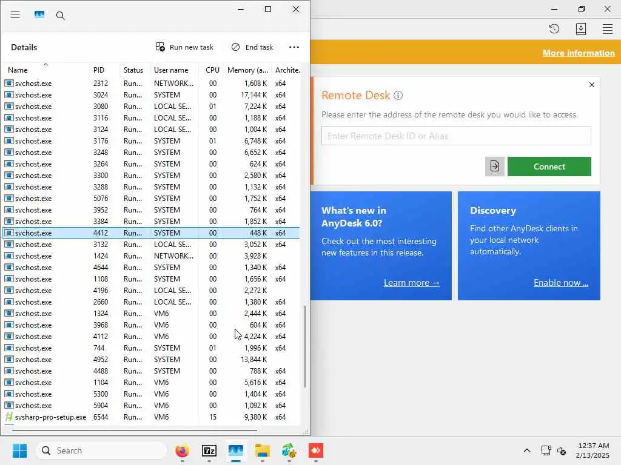Screen dimensions: 621x465
Task: Select svsharp-pro-setup.exe process row
Action: tap(152, 417)
